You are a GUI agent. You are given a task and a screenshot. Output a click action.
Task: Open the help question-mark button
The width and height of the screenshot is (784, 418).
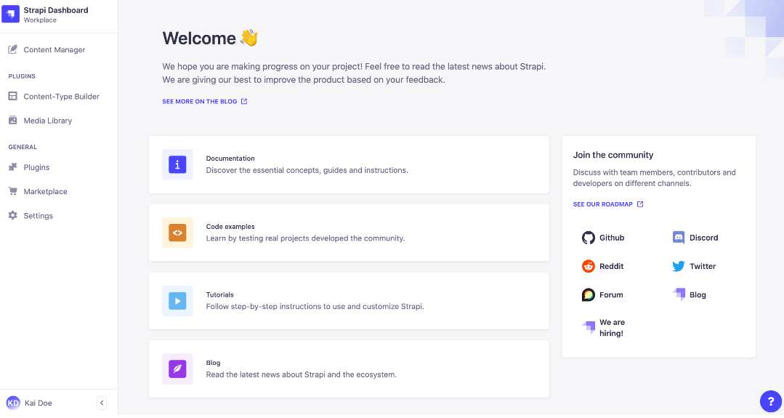[770, 401]
